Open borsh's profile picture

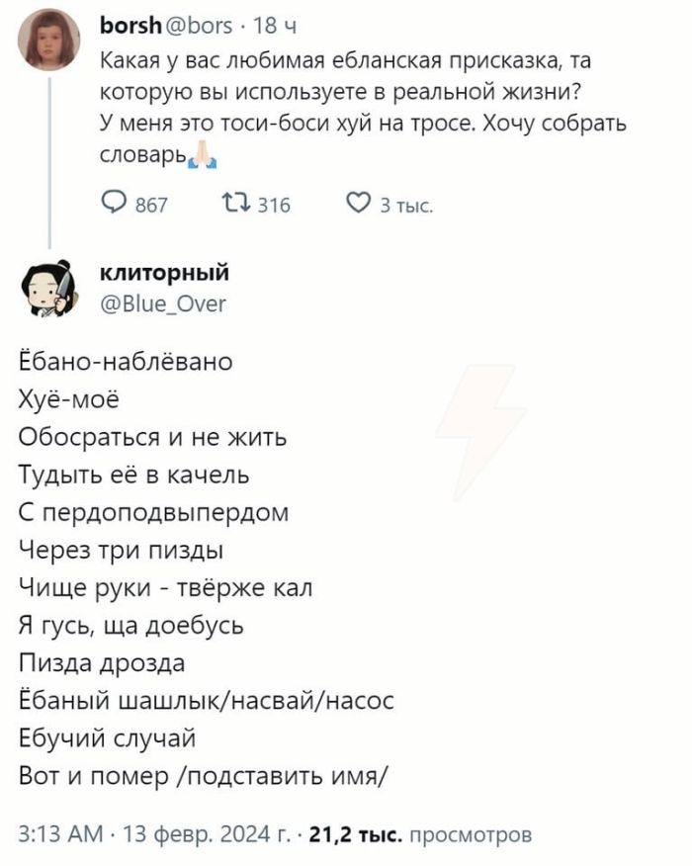pos(49,41)
